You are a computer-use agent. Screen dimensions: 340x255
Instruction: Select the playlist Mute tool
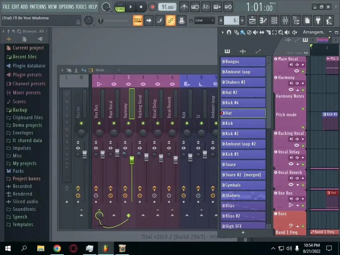click(255, 32)
